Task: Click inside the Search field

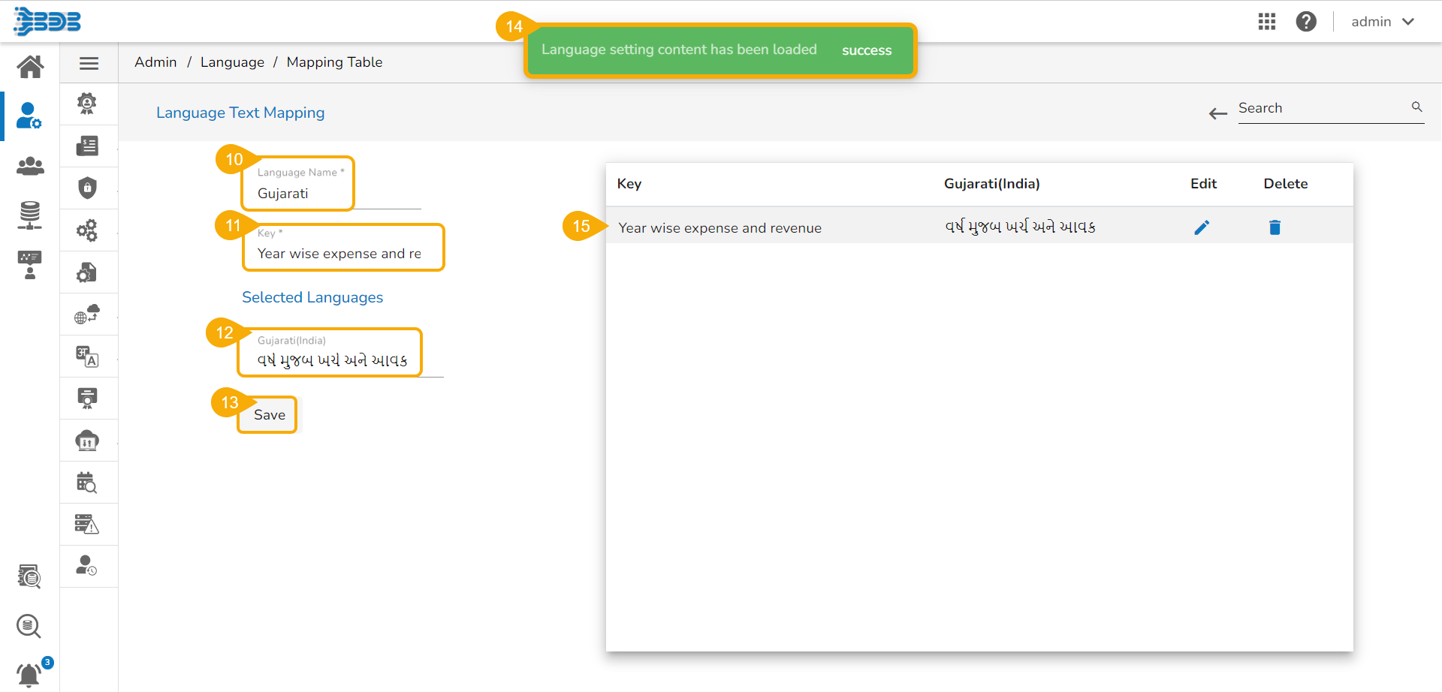Action: [1322, 108]
